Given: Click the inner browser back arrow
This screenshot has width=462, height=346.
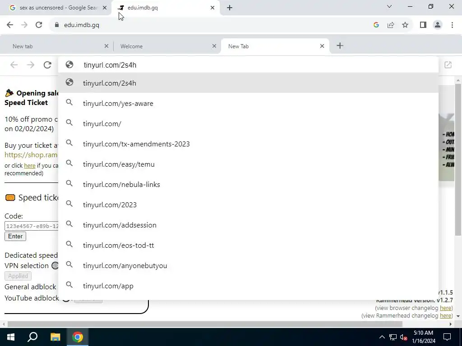Looking at the screenshot, I should (14, 65).
